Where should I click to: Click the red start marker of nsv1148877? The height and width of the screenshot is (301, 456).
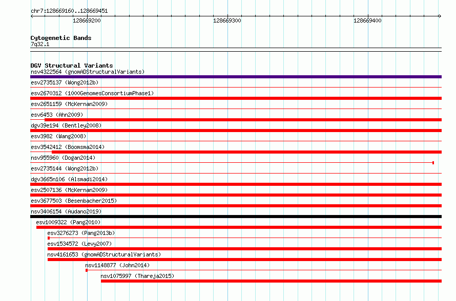click(87, 270)
